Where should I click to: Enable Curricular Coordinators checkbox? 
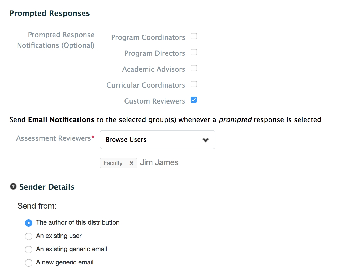(x=194, y=84)
